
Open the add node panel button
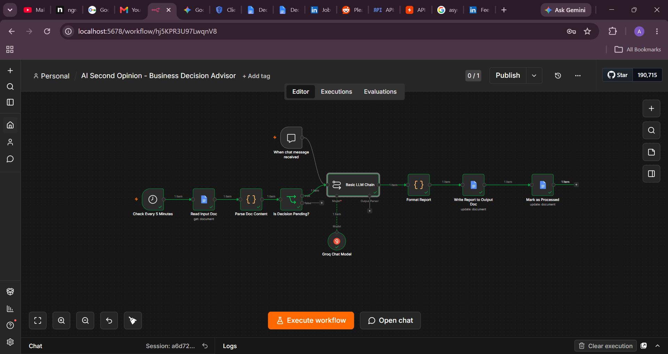[x=651, y=109]
